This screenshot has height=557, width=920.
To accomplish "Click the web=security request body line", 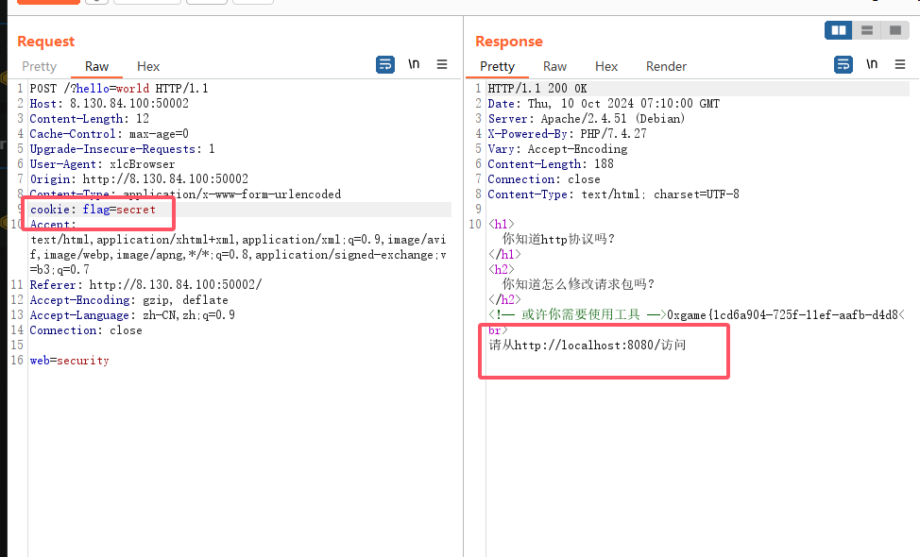I will [x=69, y=361].
